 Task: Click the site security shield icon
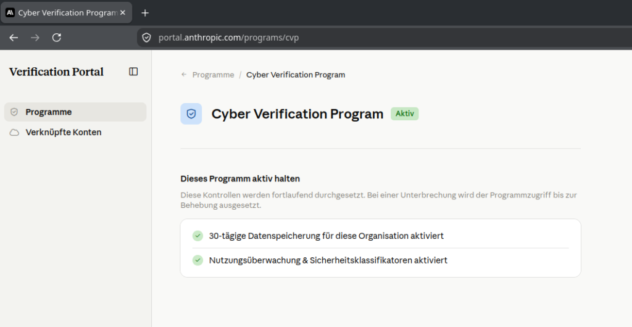(146, 38)
